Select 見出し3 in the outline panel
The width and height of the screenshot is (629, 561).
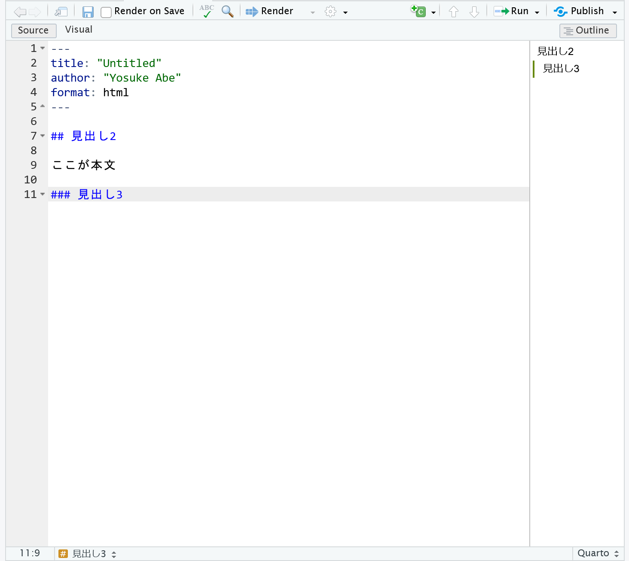[561, 69]
